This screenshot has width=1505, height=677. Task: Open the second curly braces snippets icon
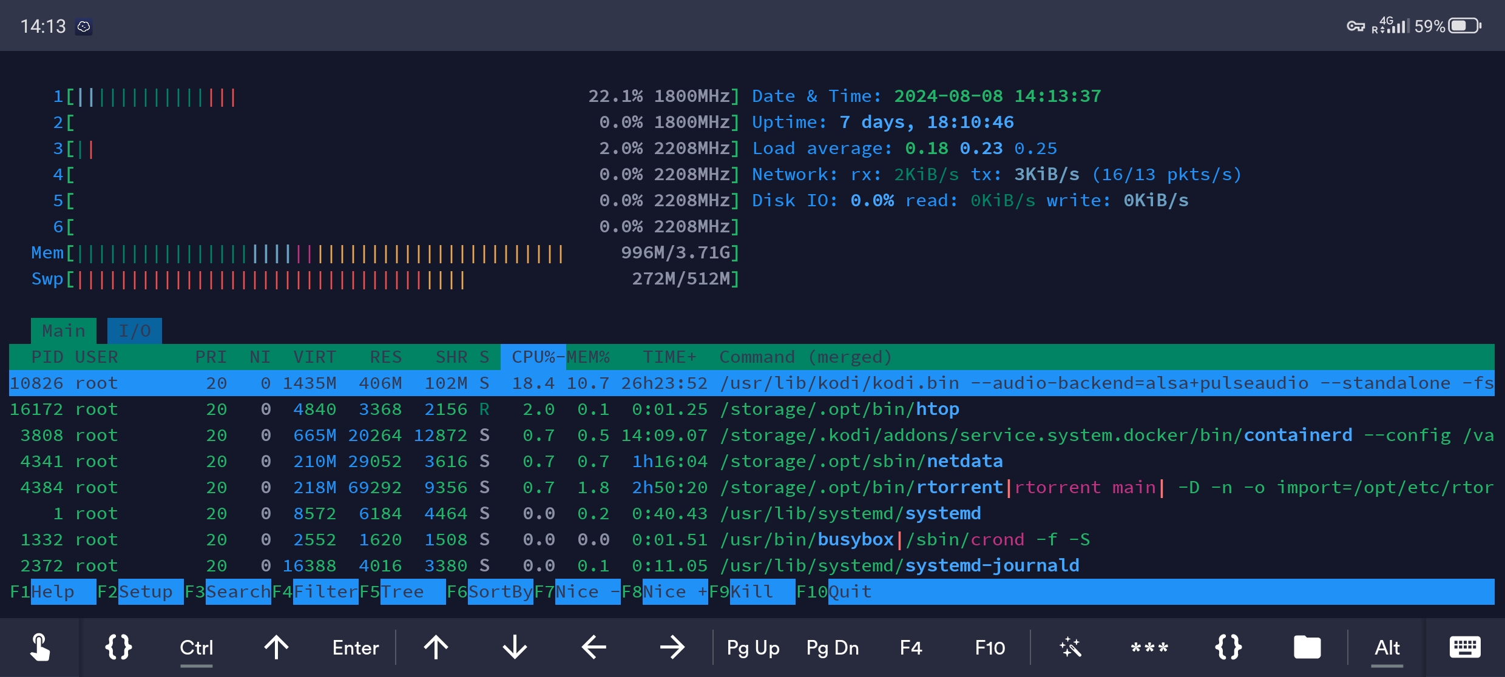tap(1229, 647)
